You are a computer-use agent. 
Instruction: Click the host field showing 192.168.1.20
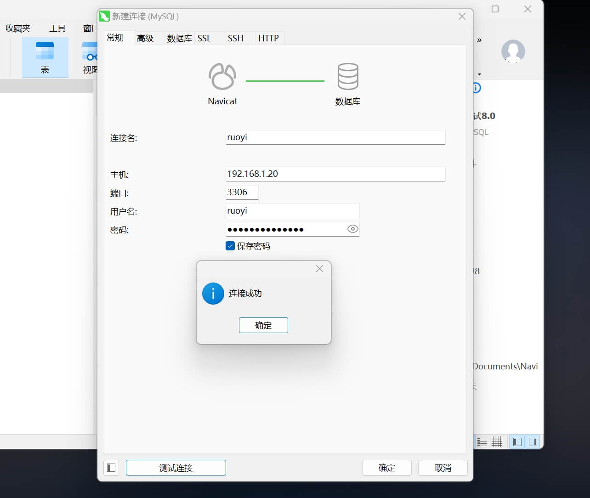coord(335,174)
